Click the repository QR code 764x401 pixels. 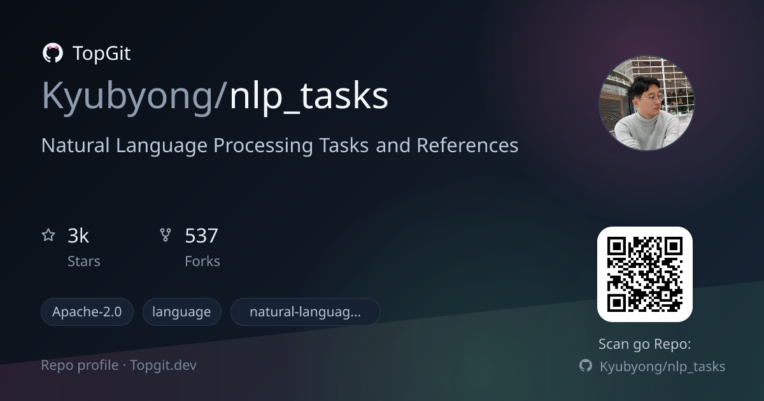[x=645, y=274]
